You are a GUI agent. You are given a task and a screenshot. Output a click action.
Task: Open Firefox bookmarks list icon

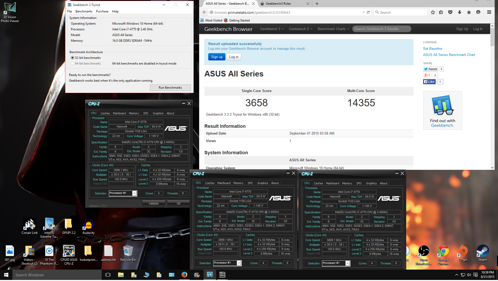click(441, 12)
